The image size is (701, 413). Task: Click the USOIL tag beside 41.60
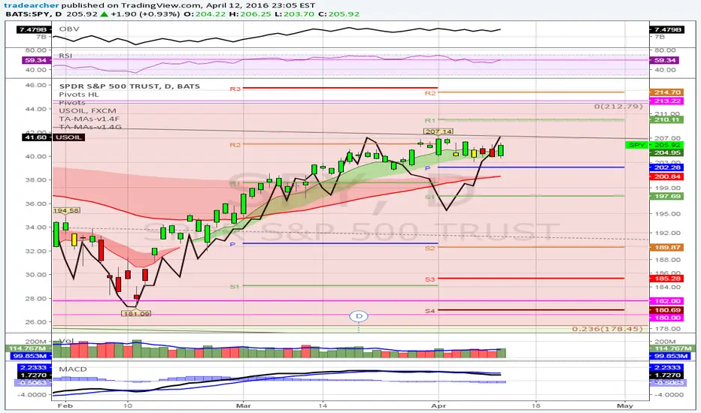(68, 137)
